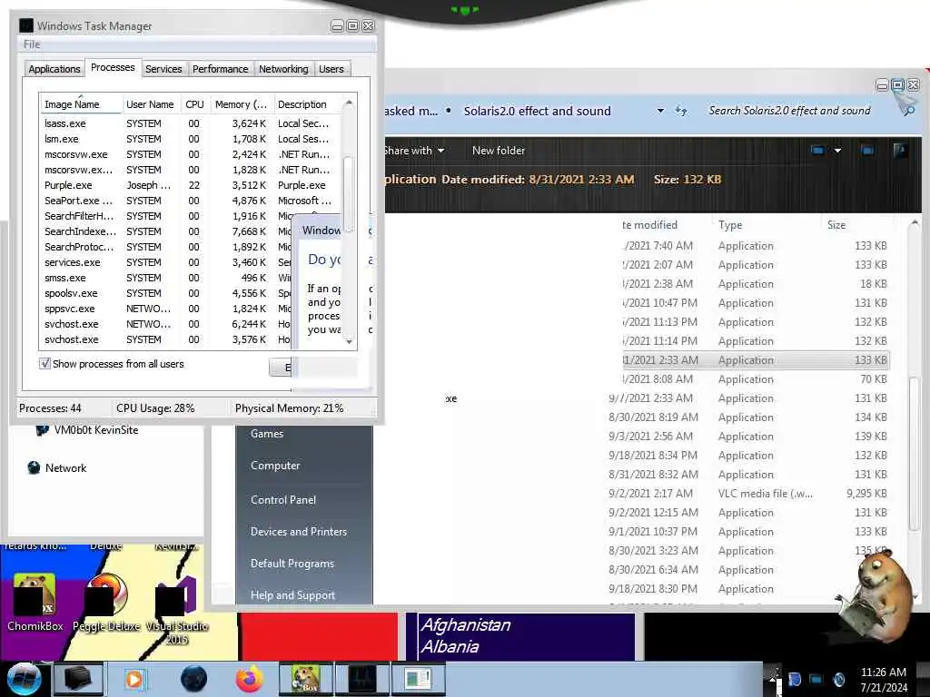Switch to Task Manager taskbar button
Screen dimensions: 930x697
click(361, 679)
